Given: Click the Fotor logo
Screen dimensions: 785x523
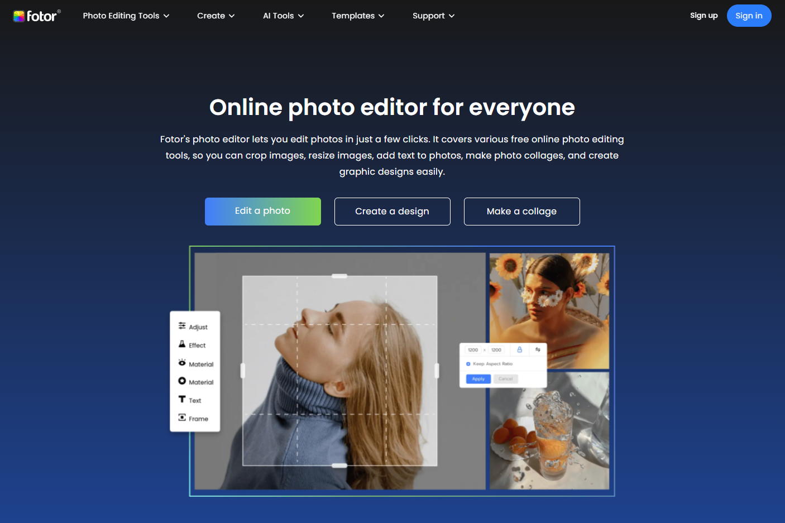Looking at the screenshot, I should pyautogui.click(x=36, y=16).
